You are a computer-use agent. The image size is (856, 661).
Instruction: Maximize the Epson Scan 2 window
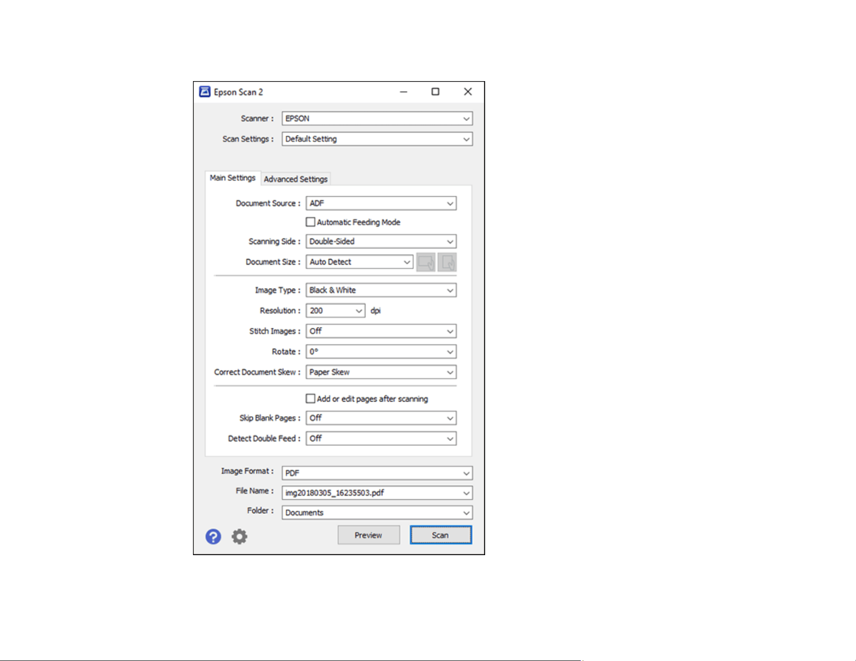(436, 92)
